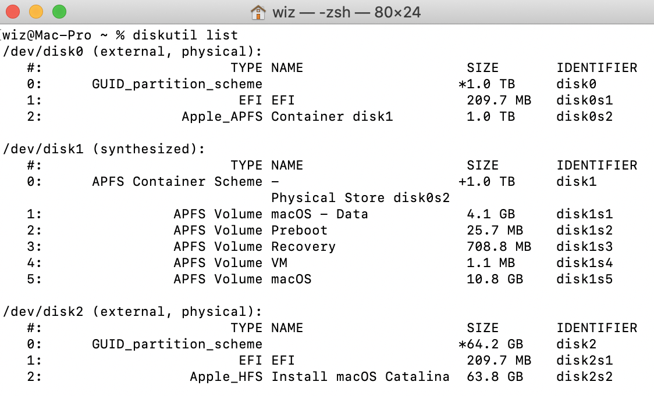This screenshot has height=396, width=654.
Task: Click the home folder icon in title bar
Action: click(x=258, y=12)
